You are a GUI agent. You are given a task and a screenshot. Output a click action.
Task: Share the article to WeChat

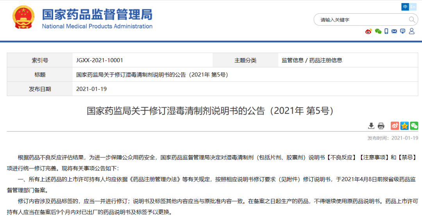coord(414,126)
